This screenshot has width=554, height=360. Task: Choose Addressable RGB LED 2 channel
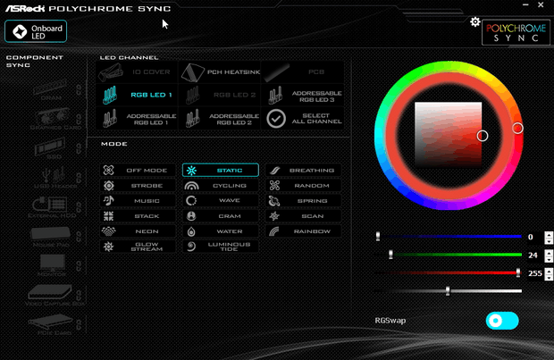click(x=220, y=119)
